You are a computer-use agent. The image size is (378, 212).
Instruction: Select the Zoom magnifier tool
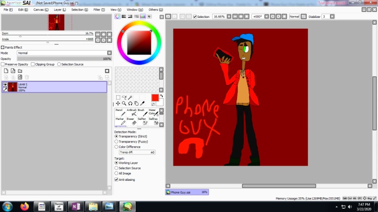(124, 103)
